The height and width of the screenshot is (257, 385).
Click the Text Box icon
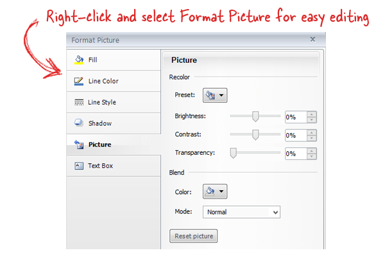[x=80, y=166]
